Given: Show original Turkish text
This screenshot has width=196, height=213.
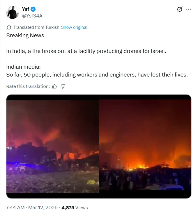Looking at the screenshot, I should pos(74,27).
